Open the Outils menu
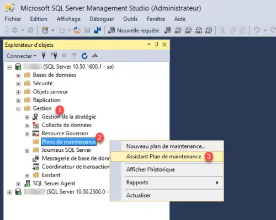 click(x=130, y=19)
